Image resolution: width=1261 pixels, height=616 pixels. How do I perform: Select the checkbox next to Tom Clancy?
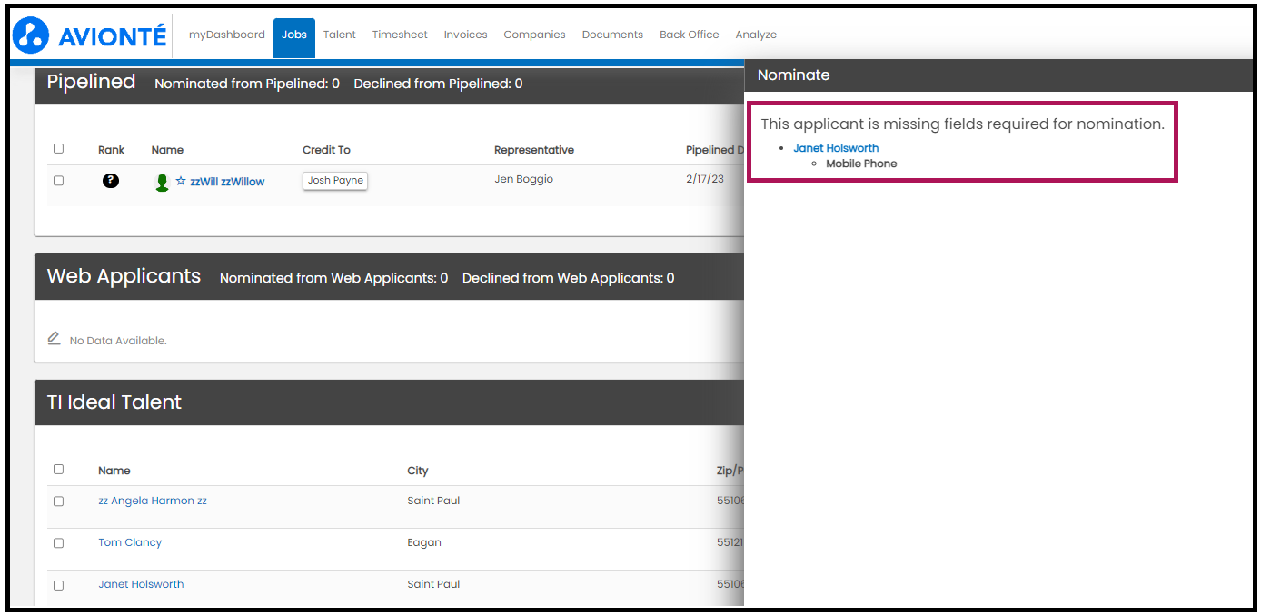[x=59, y=543]
